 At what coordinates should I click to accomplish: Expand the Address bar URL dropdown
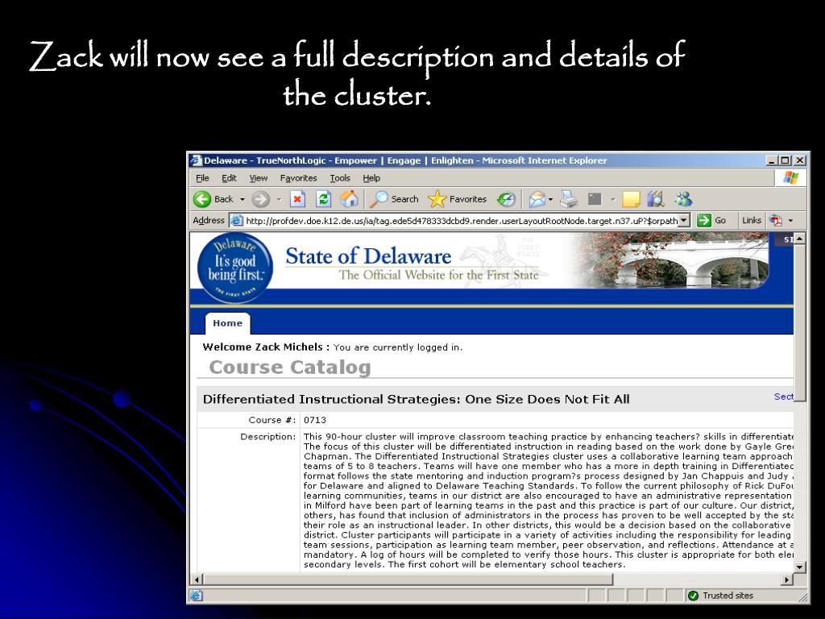point(684,221)
